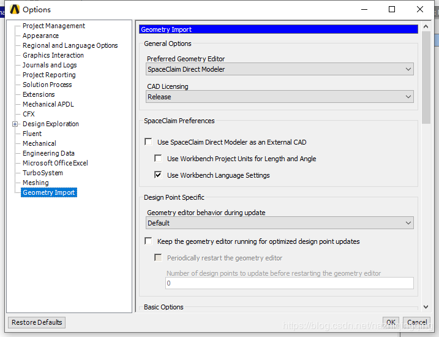Click the 'SpaceClaim Preferences' group label

179,121
